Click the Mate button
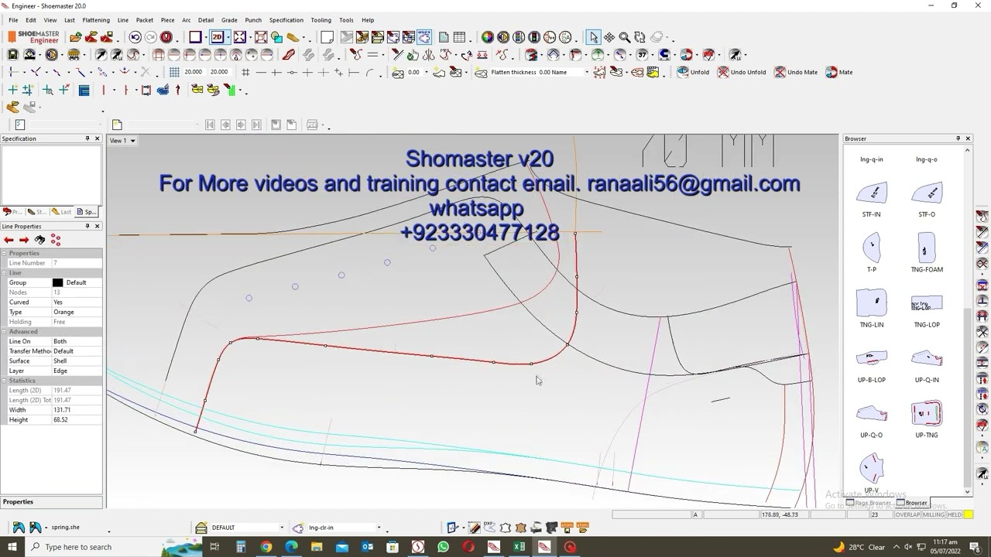The height and width of the screenshot is (557, 991). coord(839,72)
